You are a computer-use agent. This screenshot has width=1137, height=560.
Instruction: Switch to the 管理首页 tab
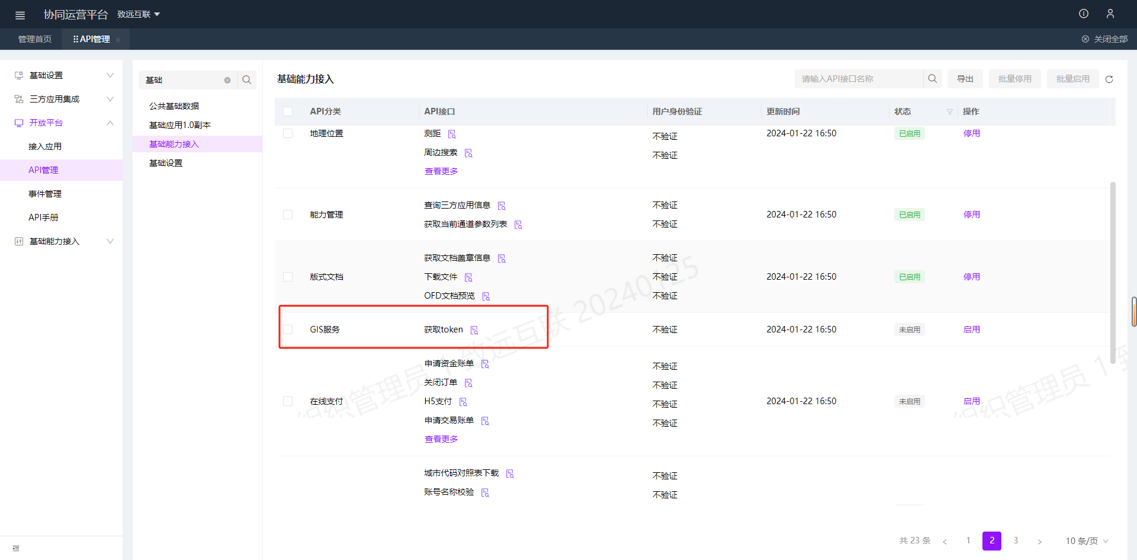[x=35, y=39]
